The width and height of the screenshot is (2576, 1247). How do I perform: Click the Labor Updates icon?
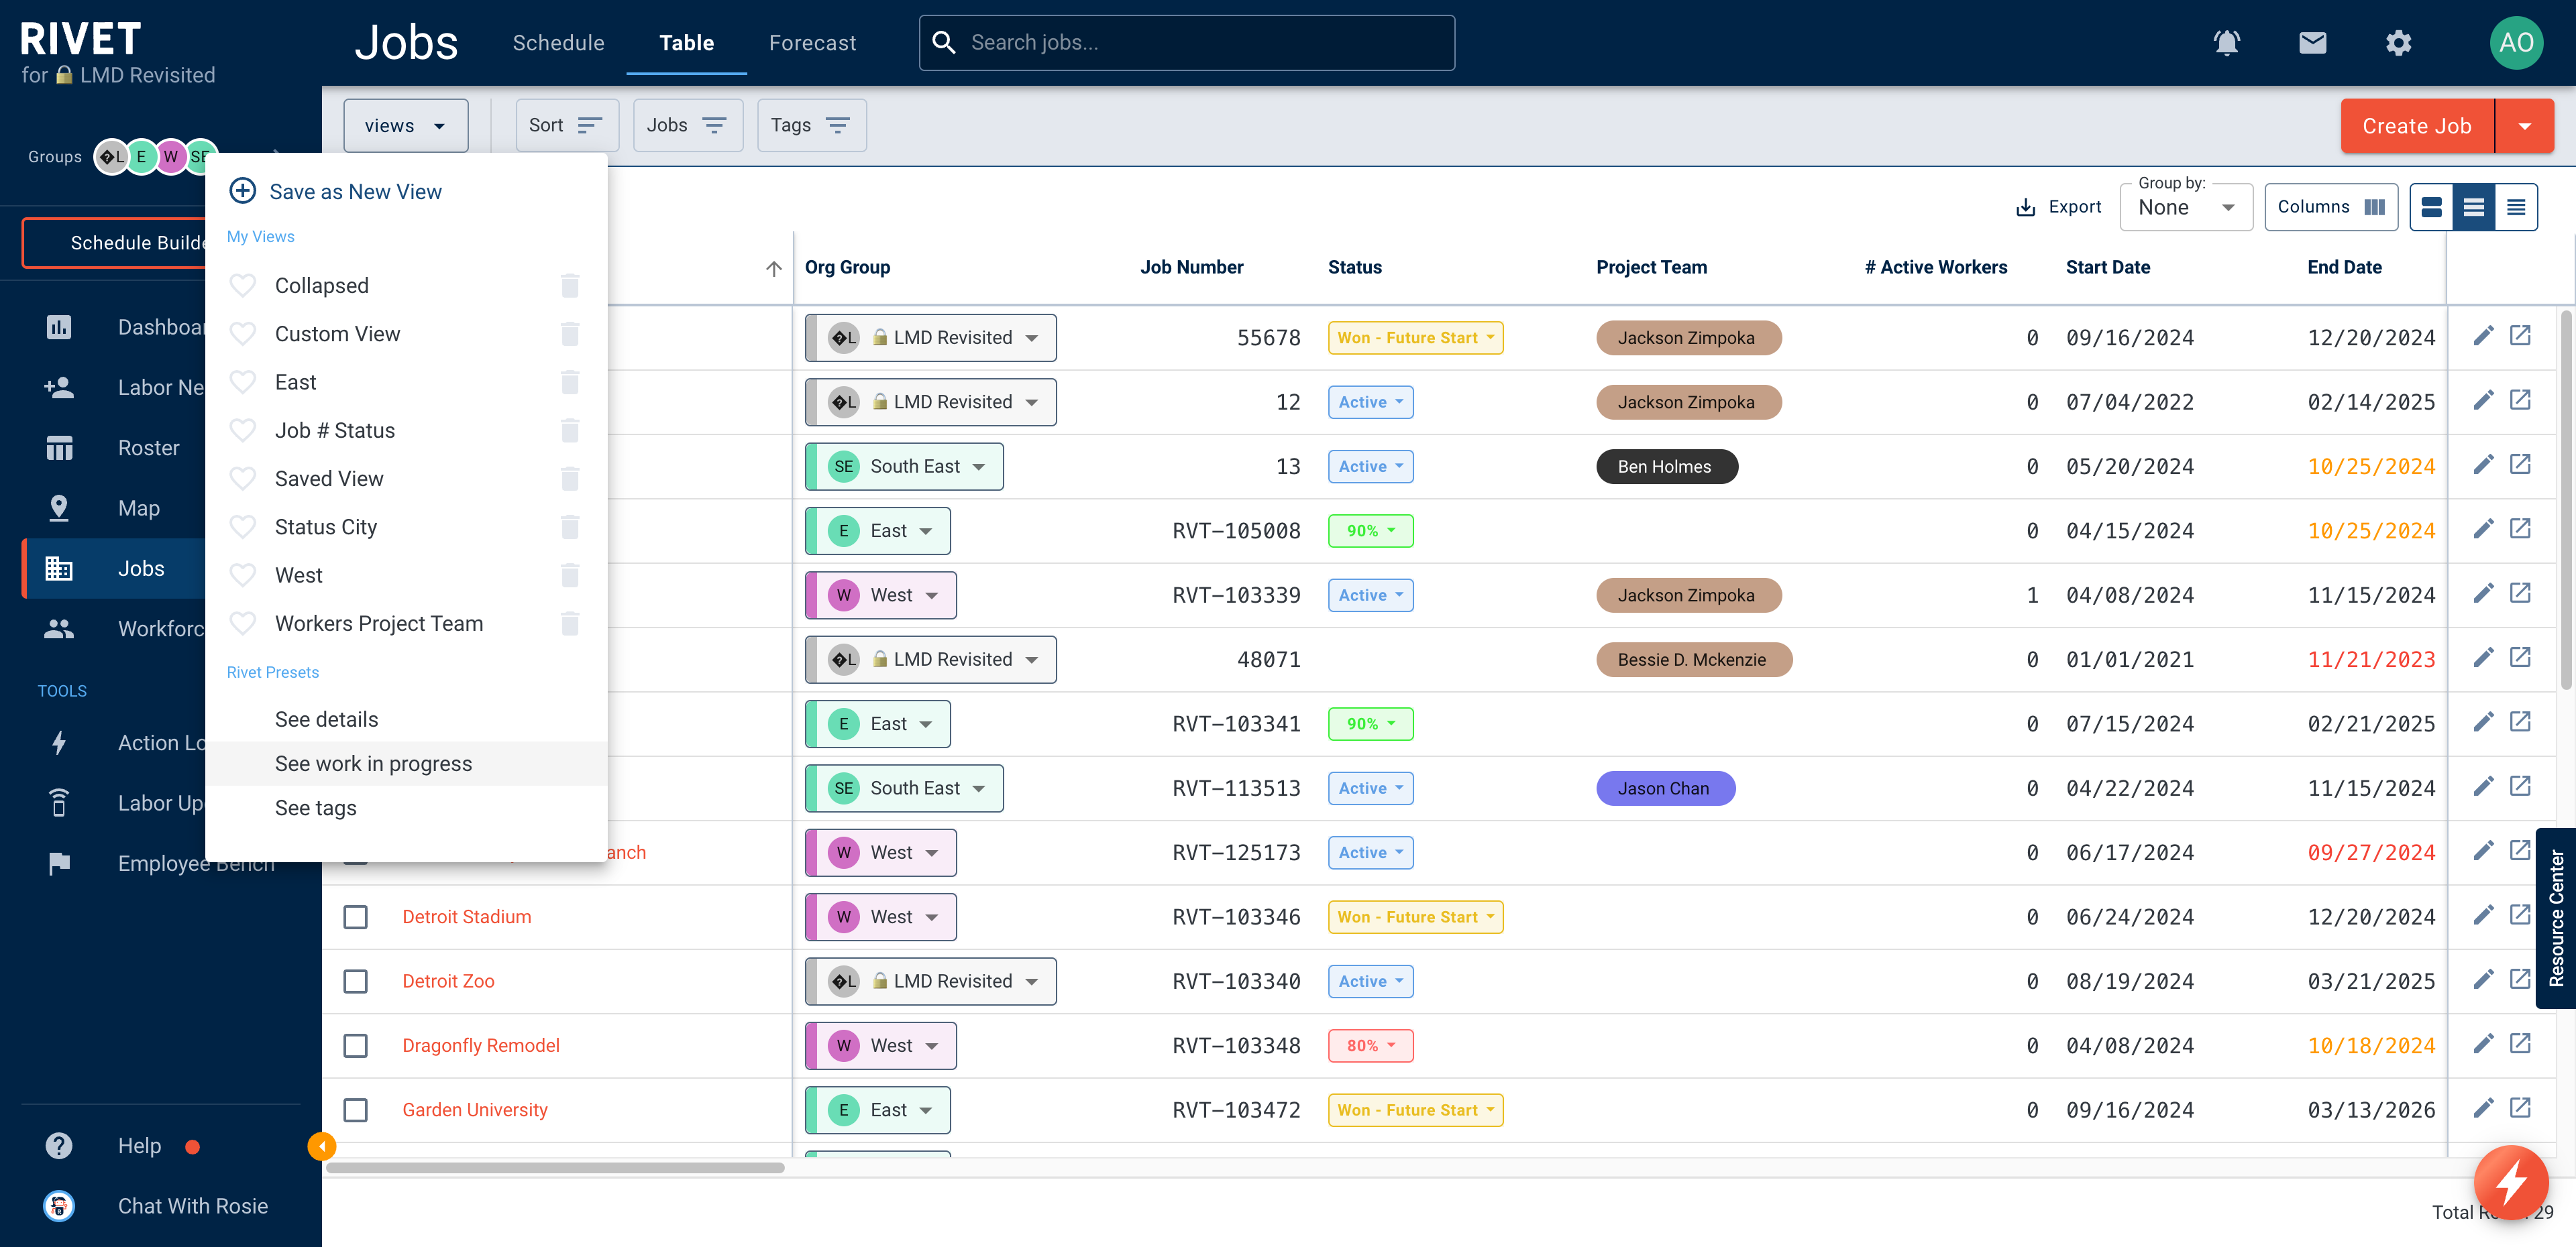59,803
